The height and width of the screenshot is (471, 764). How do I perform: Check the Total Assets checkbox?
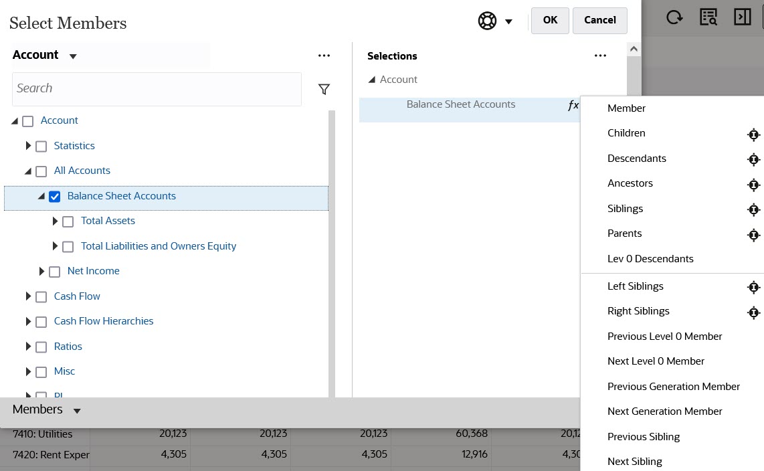(x=68, y=221)
